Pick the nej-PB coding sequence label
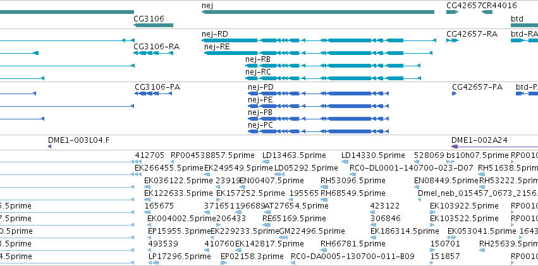538x266 pixels. tap(260, 112)
